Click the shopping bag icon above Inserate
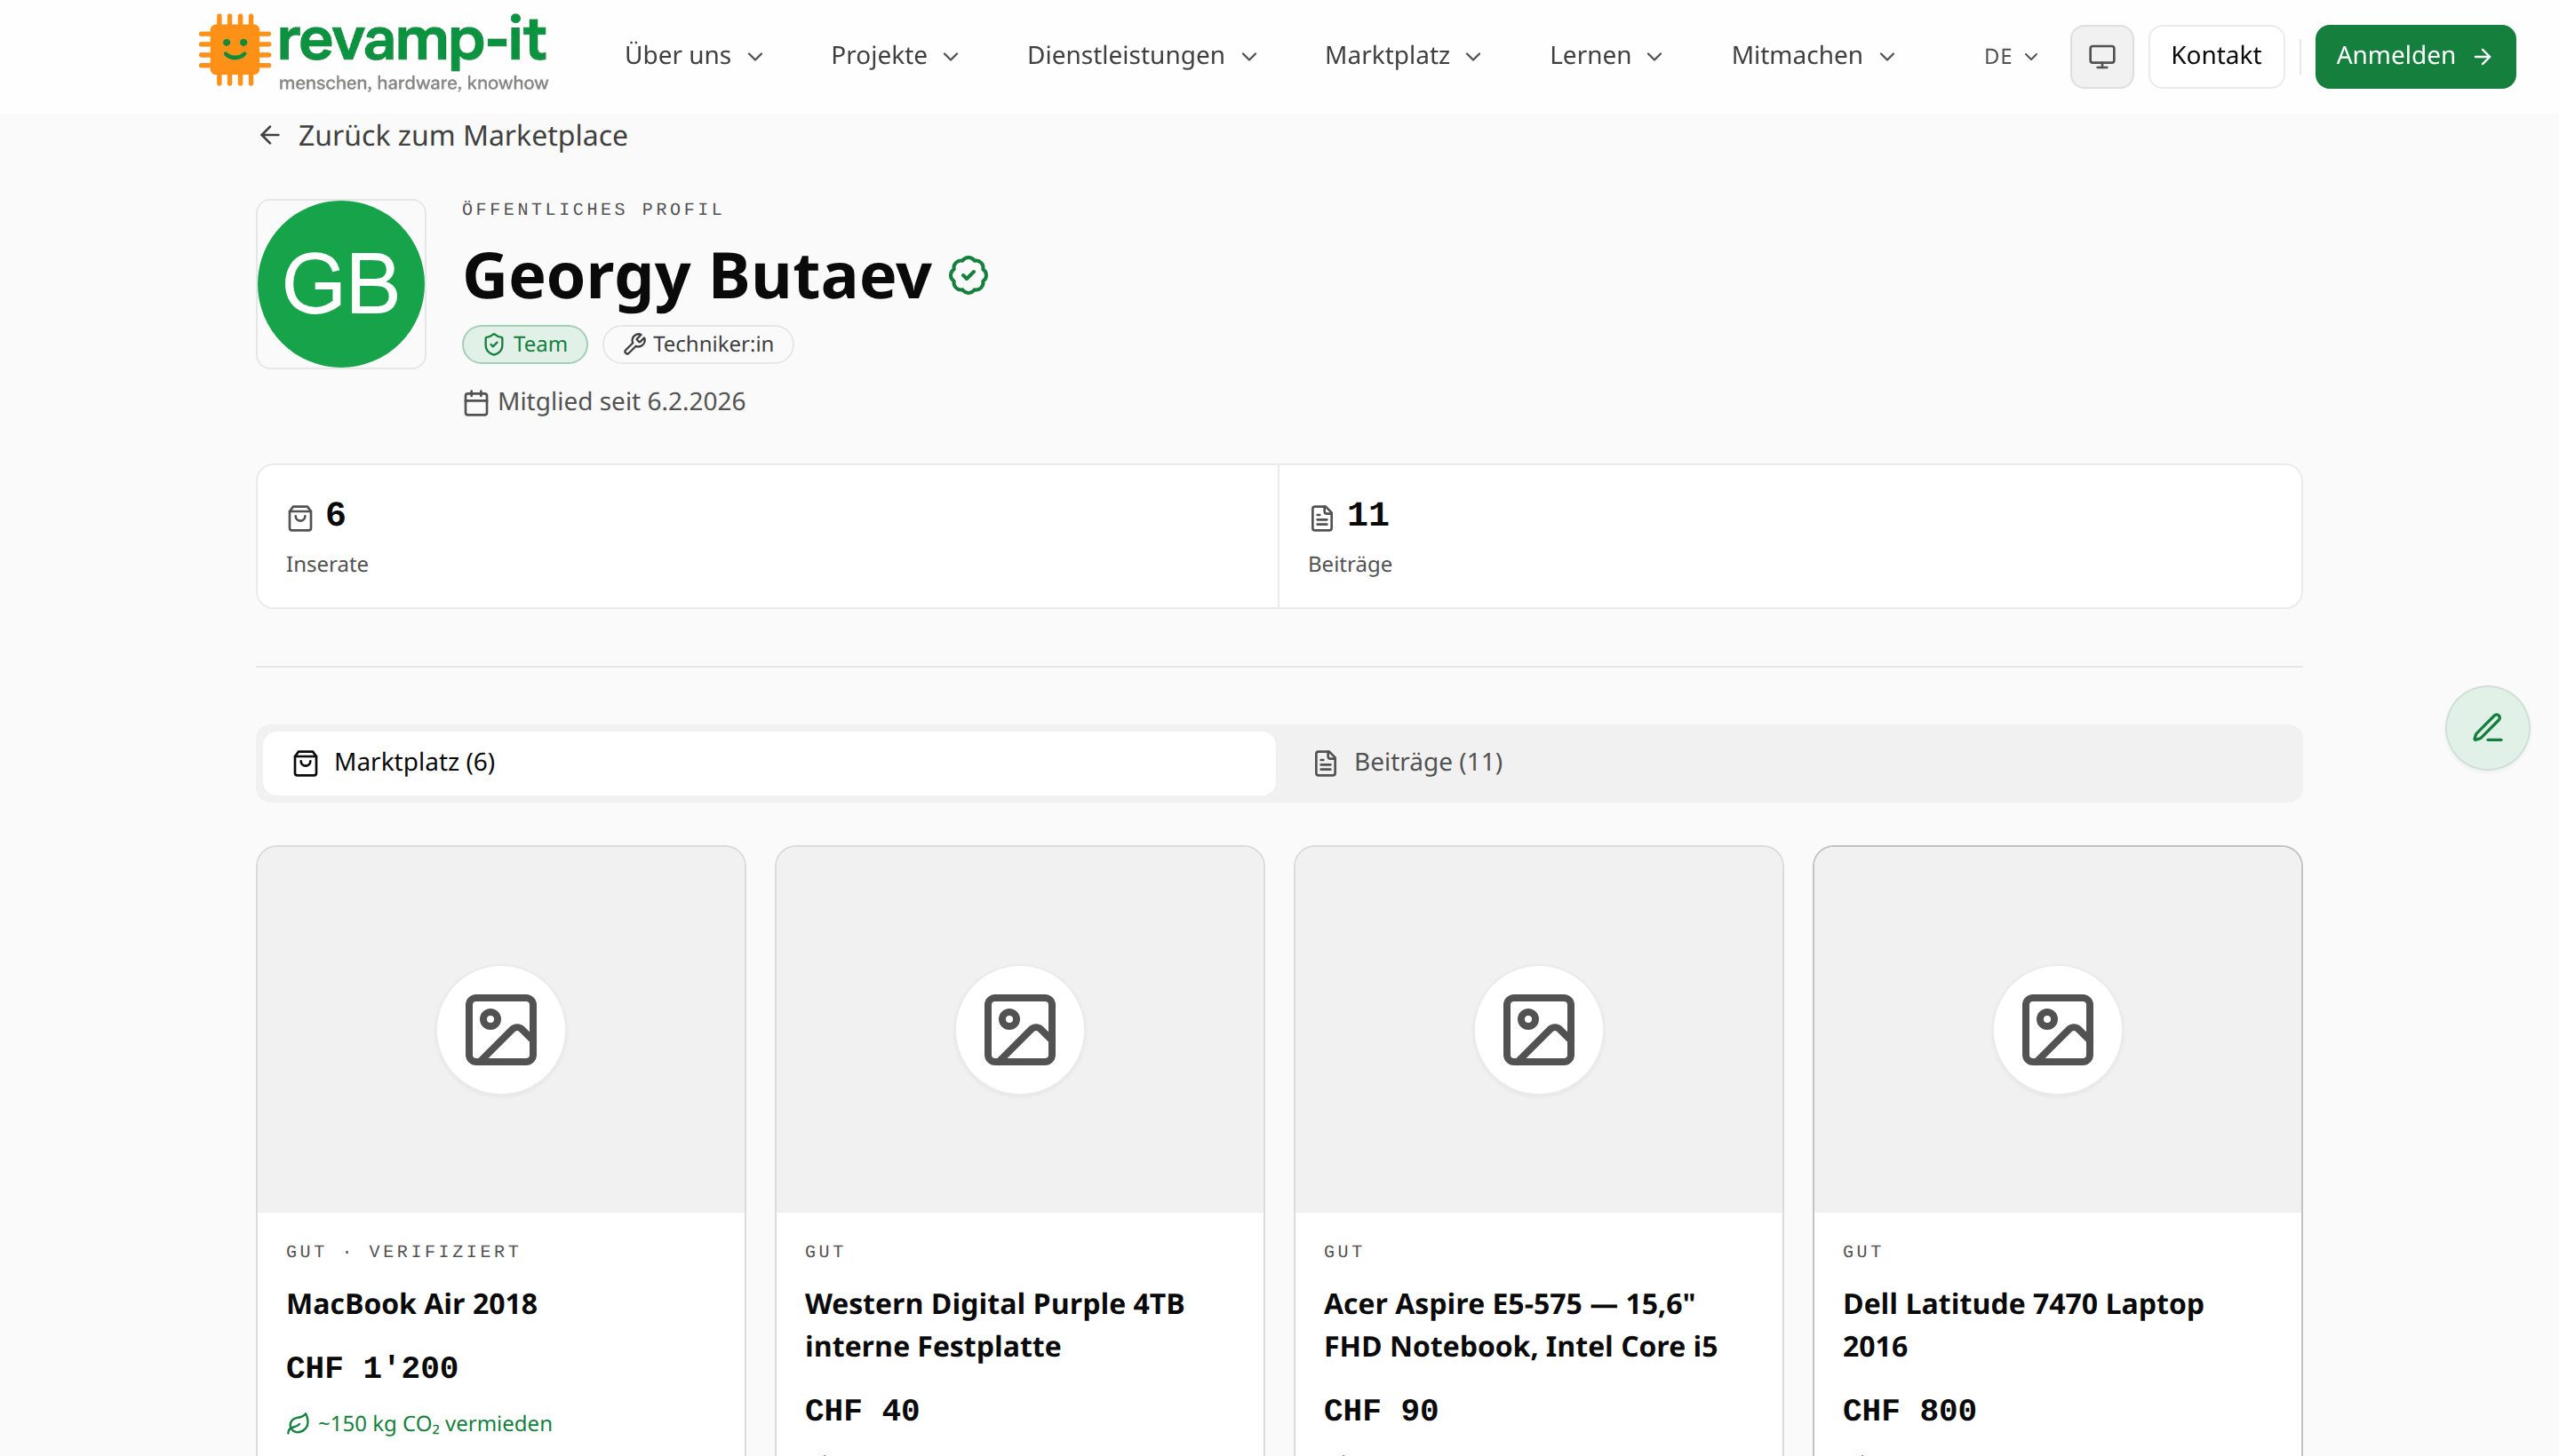Viewport: 2559px width, 1456px height. pos(300,517)
